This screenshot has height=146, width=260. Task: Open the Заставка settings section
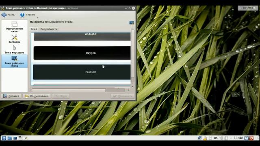click(x=15, y=39)
